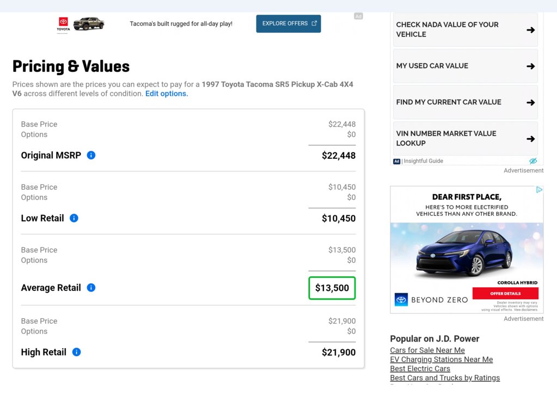This screenshot has width=557, height=409.
Task: Select the $22,448 Original MSRP total
Action: click(339, 156)
